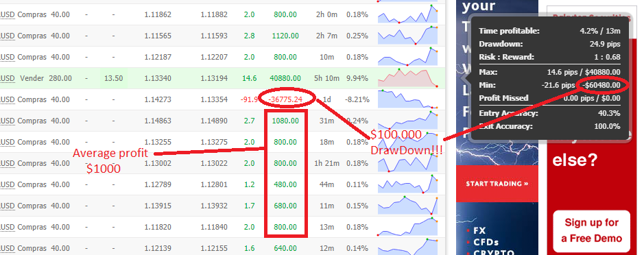Select the Risk : Reward value 1 : 0.68
Viewport: 644px width, 255px height.
pos(608,57)
